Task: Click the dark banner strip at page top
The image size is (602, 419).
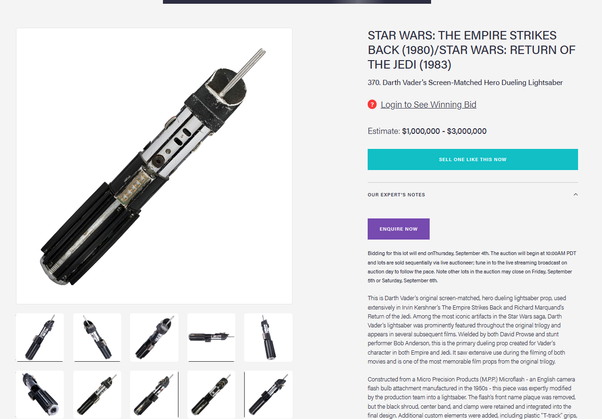Action: tap(297, 2)
